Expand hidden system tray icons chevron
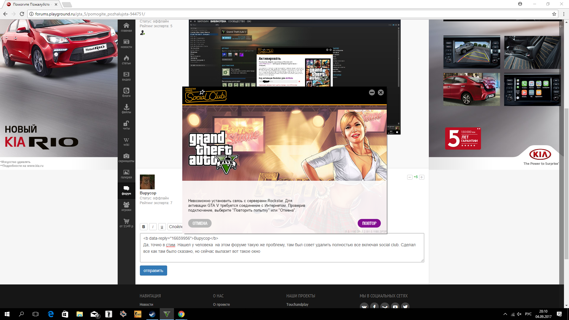 tap(505, 314)
